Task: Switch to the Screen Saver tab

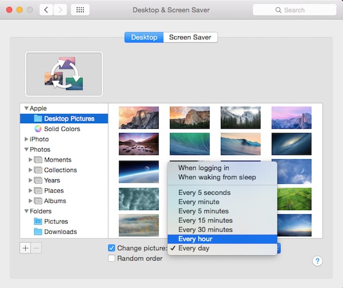Action: pyautogui.click(x=190, y=38)
